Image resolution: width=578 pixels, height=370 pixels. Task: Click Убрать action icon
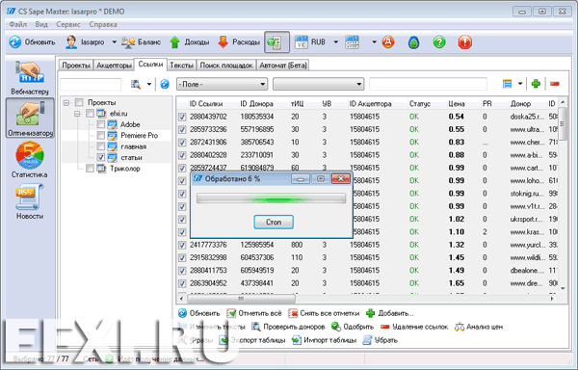click(x=367, y=340)
